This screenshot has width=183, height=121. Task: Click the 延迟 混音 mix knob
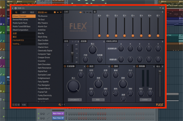point(98,84)
